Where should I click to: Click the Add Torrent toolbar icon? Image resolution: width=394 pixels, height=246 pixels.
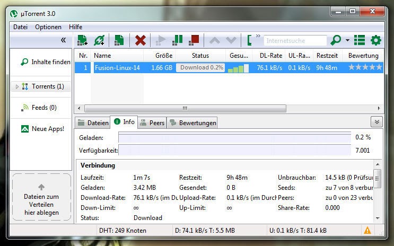pos(82,40)
